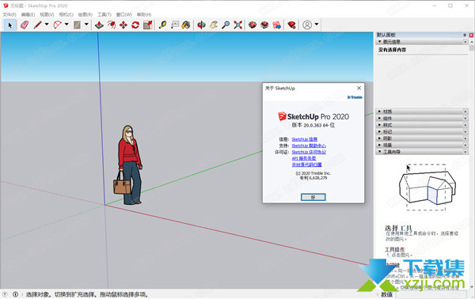
Task: Select the Push/Pull tool
Action: pos(99,25)
